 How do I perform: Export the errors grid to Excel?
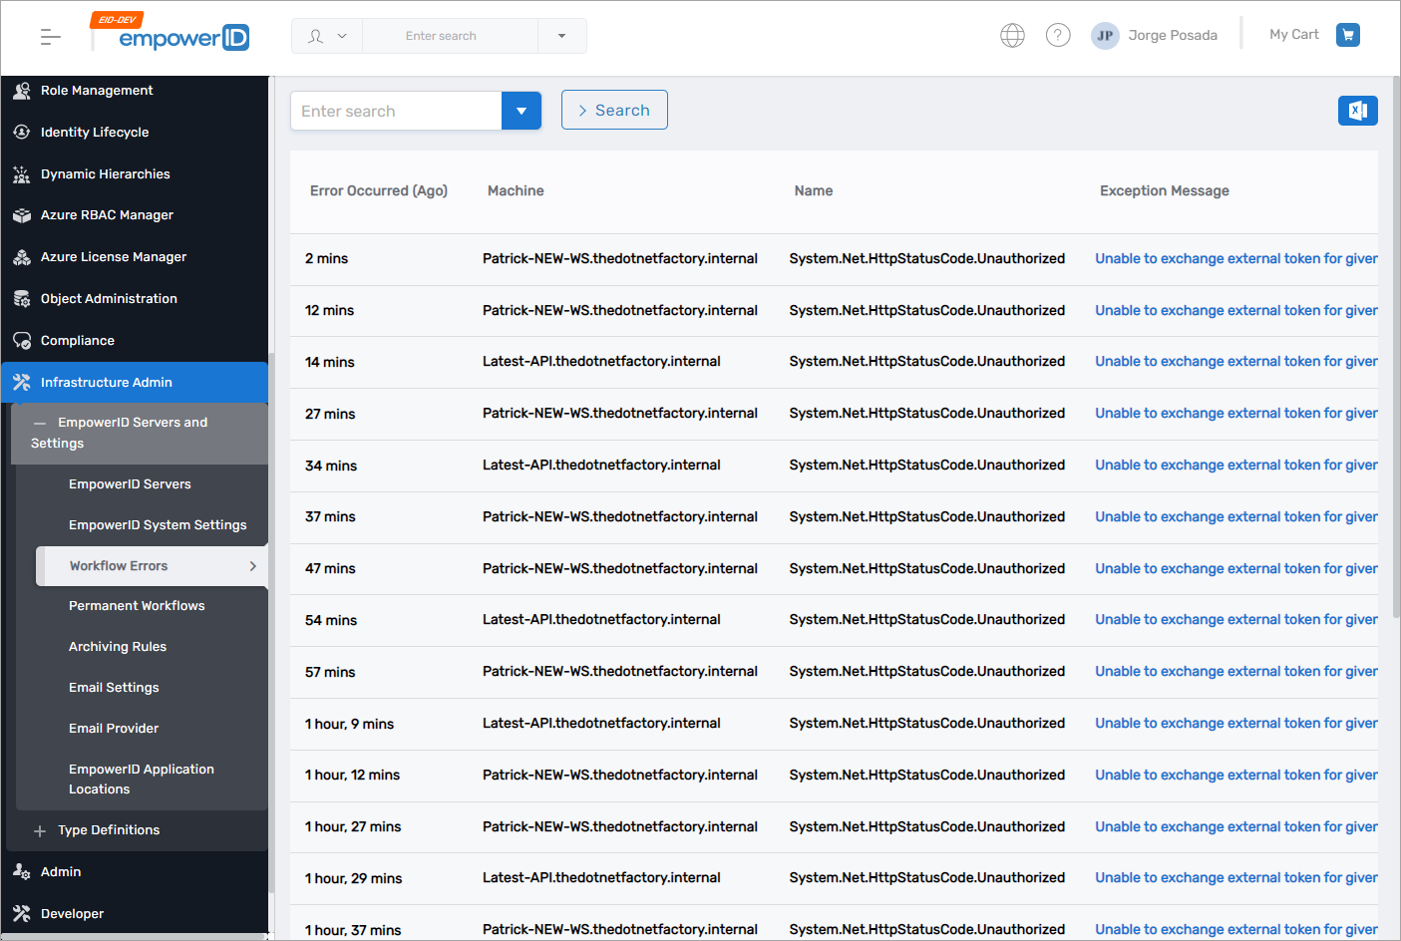(1357, 111)
